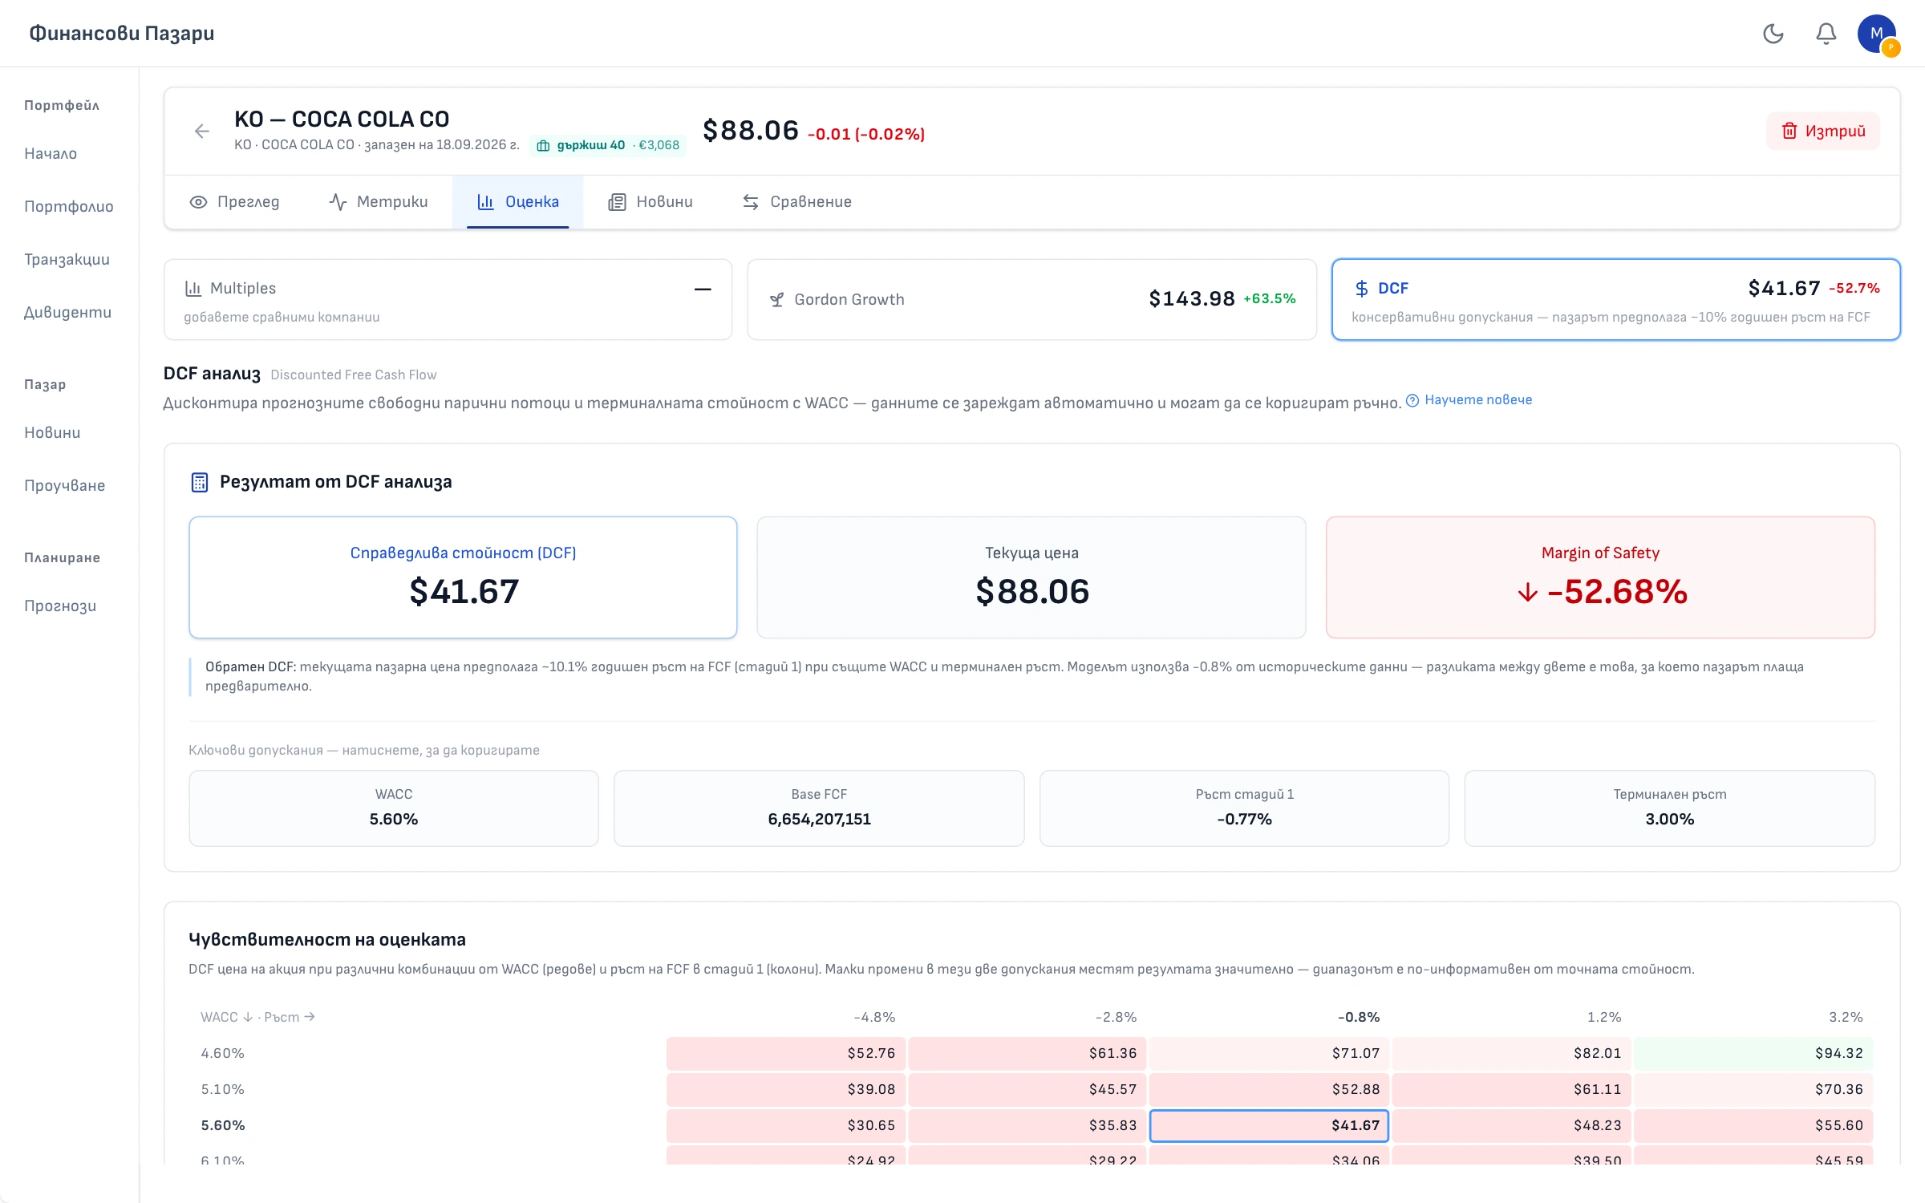Select the Gordon Growth valuation card
The image size is (1925, 1203).
click(1031, 300)
